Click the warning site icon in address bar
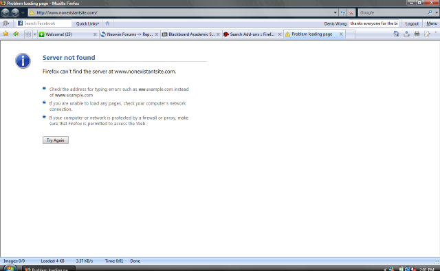 tap(32, 12)
